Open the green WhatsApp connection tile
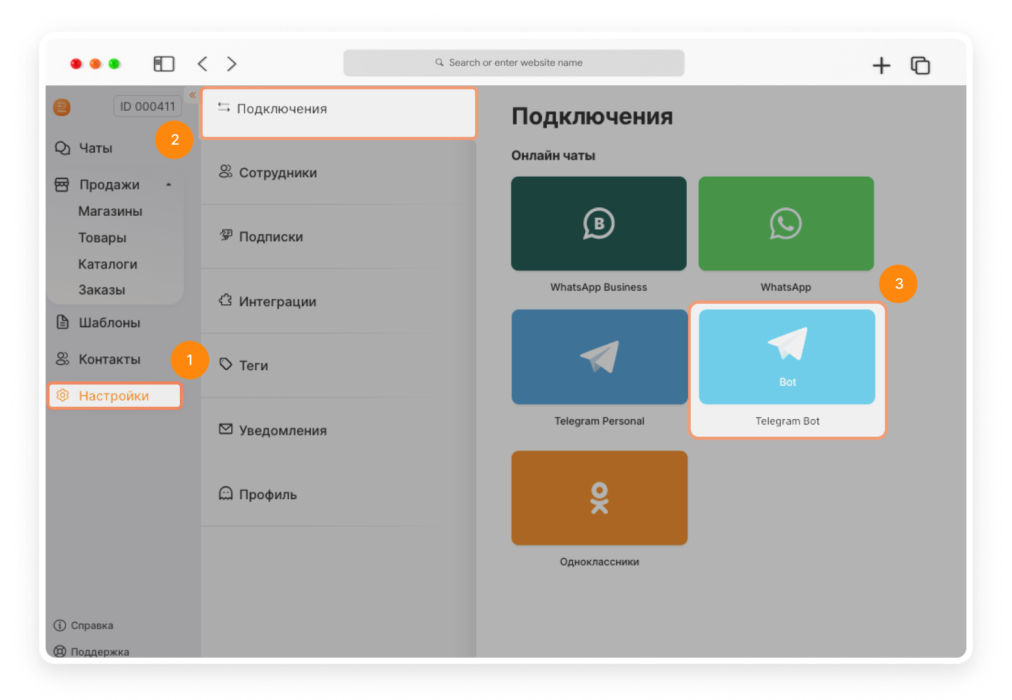This screenshot has height=700, width=1012. click(786, 224)
